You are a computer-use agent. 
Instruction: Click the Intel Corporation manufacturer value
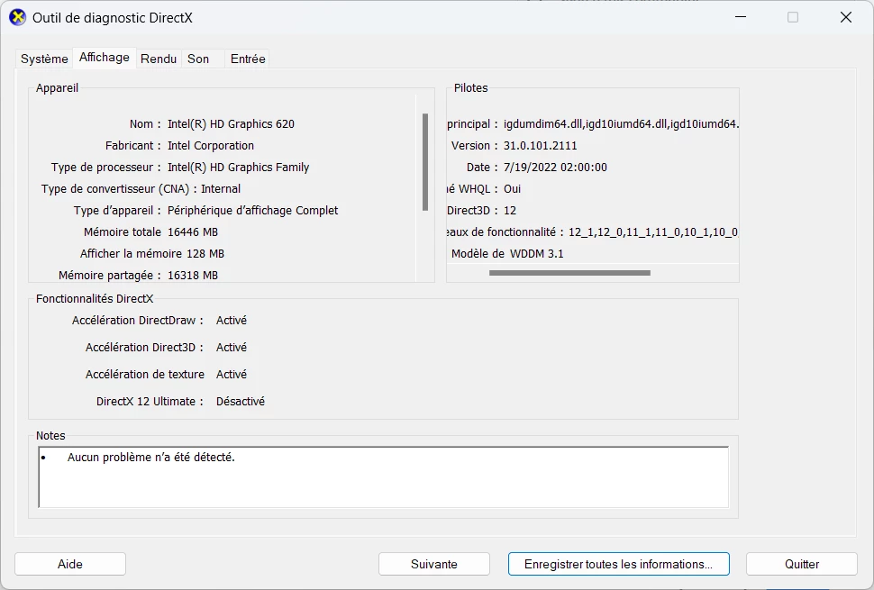click(x=211, y=145)
